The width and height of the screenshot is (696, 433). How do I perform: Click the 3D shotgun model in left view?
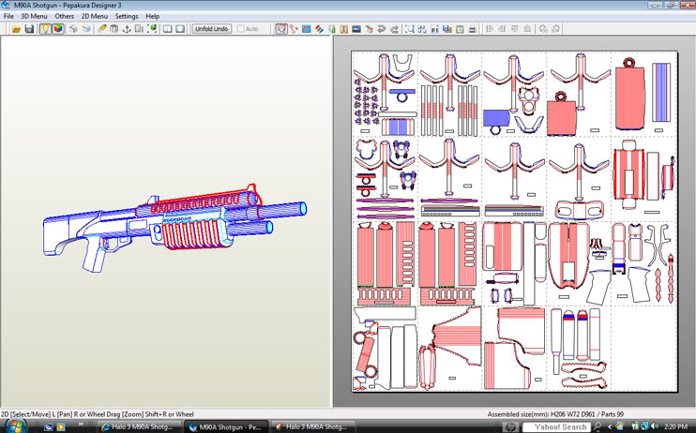174,226
